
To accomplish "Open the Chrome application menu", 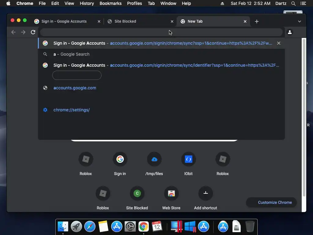I will pyautogui.click(x=25, y=3).
